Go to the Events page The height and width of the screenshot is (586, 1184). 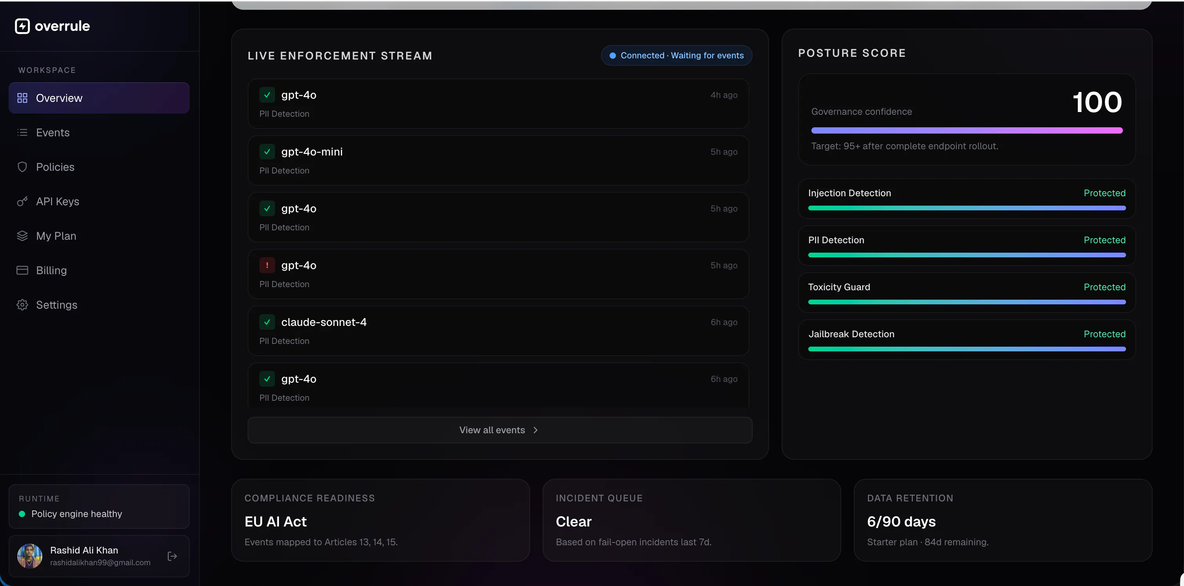coord(99,132)
